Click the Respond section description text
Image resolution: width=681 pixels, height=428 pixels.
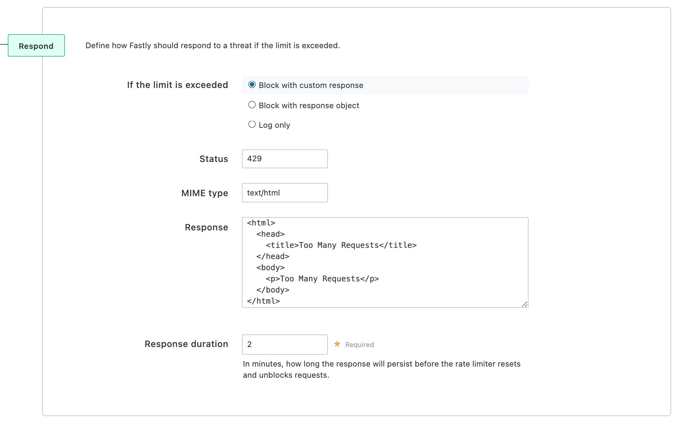(x=213, y=45)
